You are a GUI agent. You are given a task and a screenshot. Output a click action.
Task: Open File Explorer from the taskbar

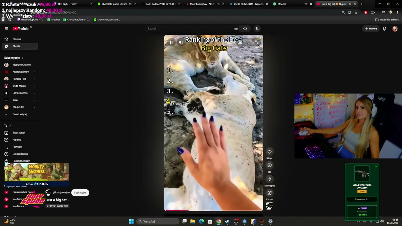pos(193,221)
